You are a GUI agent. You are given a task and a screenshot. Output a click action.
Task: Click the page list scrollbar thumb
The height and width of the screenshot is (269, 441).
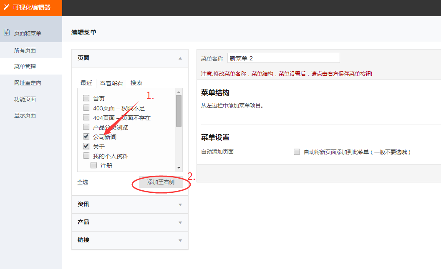tap(179, 111)
